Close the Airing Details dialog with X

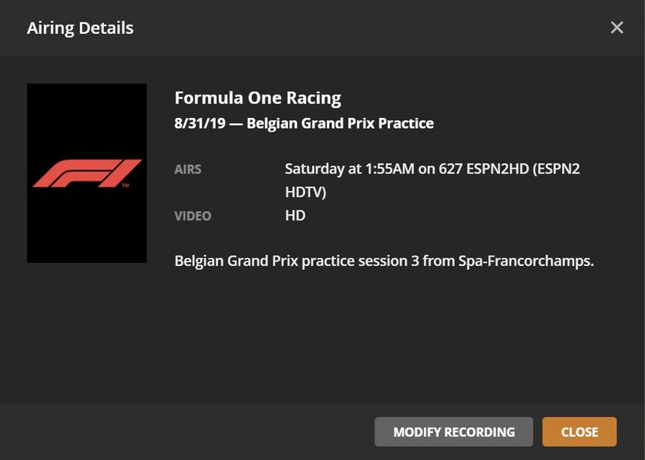(616, 28)
